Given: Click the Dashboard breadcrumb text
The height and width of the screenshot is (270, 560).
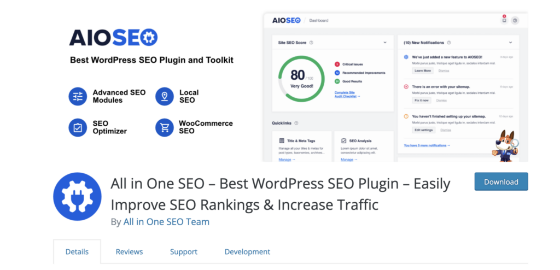Looking at the screenshot, I should [319, 20].
